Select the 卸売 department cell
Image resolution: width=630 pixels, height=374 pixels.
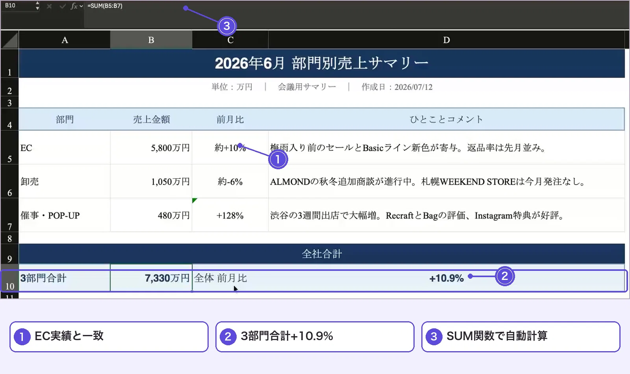click(65, 181)
